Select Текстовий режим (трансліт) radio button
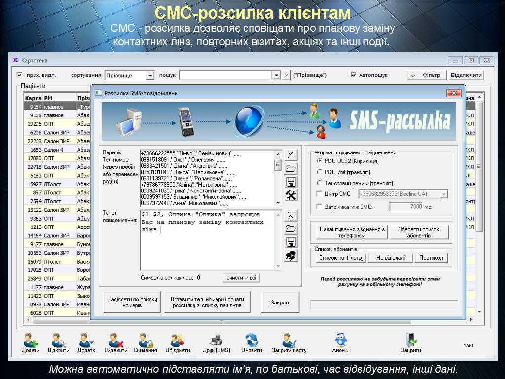505x379 pixels. [x=320, y=183]
